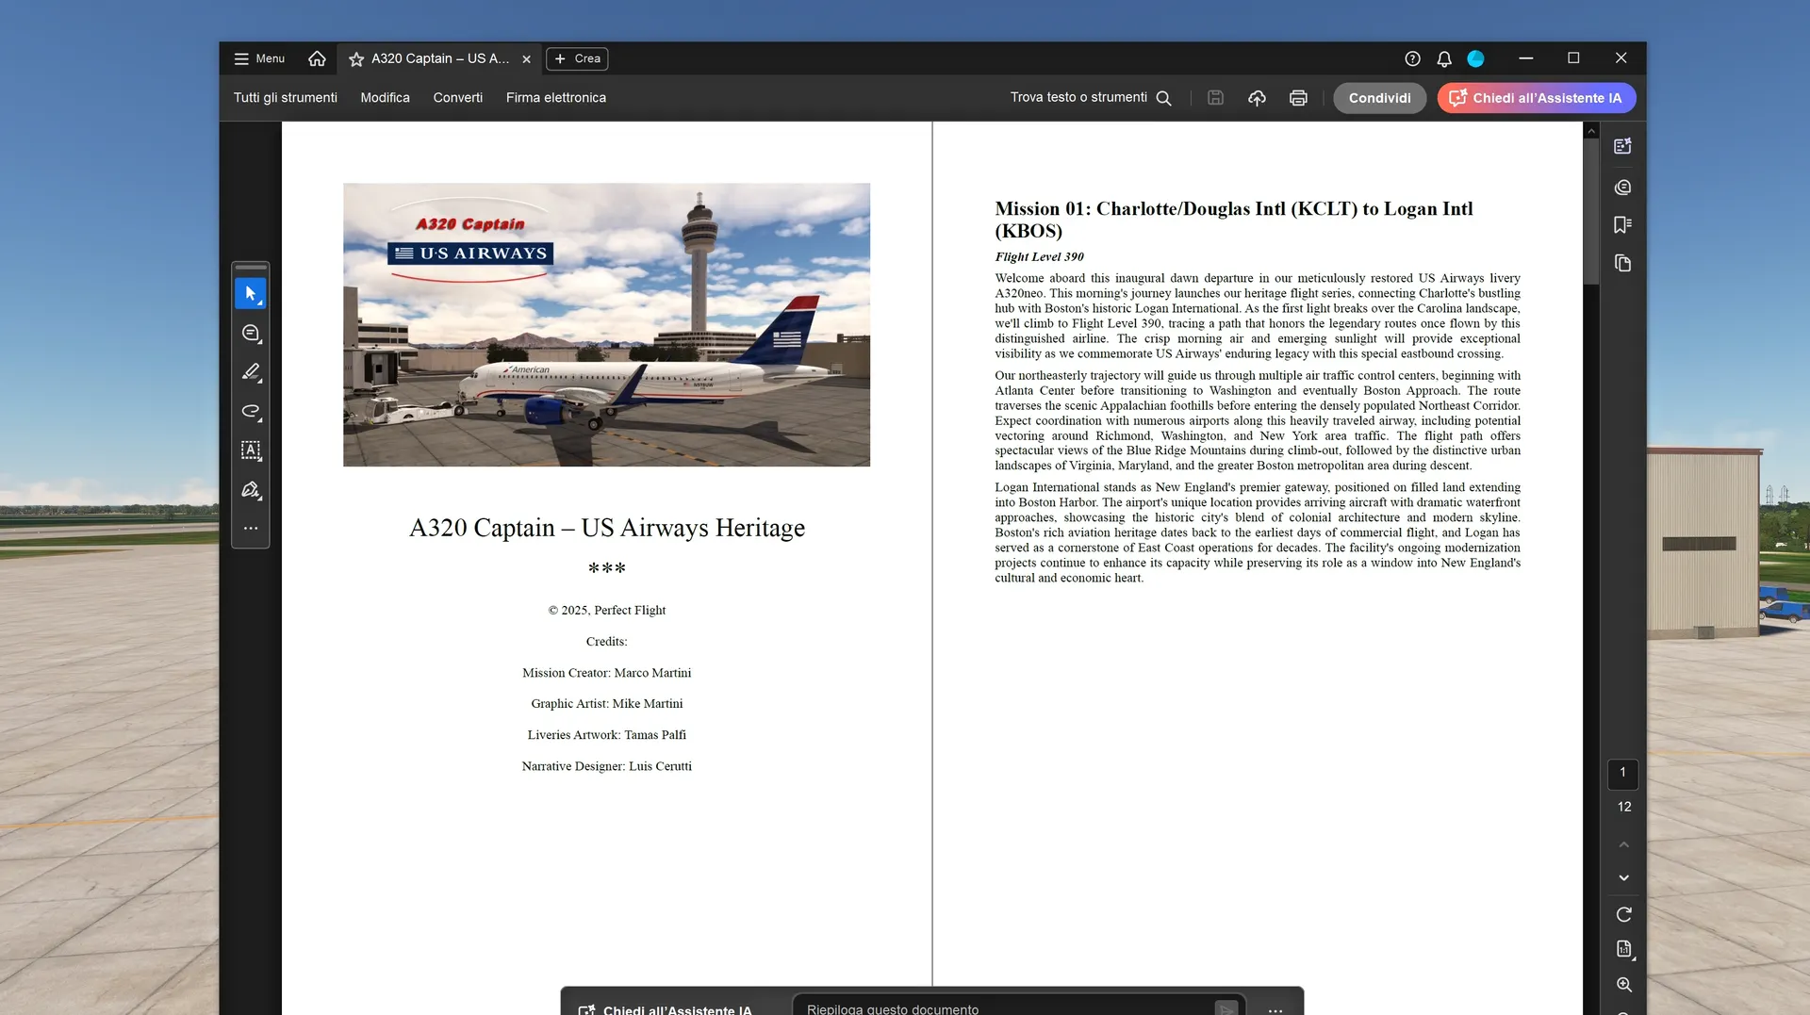Click the Crea new tab button
Image resolution: width=1810 pixels, height=1015 pixels.
[577, 58]
